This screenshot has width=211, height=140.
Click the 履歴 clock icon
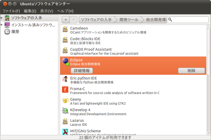click(x=7, y=32)
